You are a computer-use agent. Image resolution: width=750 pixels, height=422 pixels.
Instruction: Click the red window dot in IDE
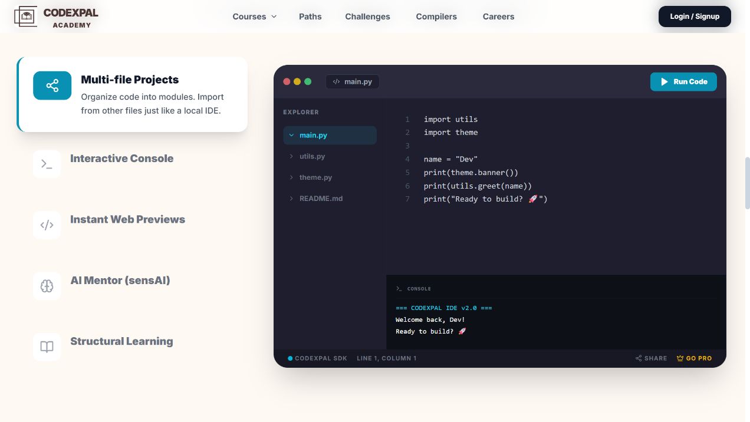coord(287,81)
